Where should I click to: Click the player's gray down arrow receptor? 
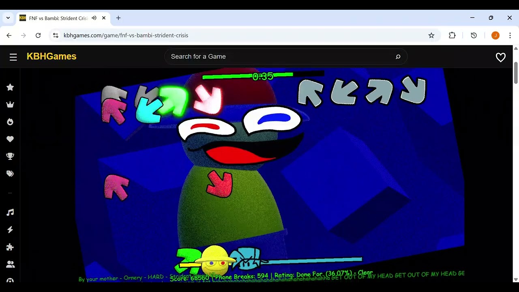point(345,93)
